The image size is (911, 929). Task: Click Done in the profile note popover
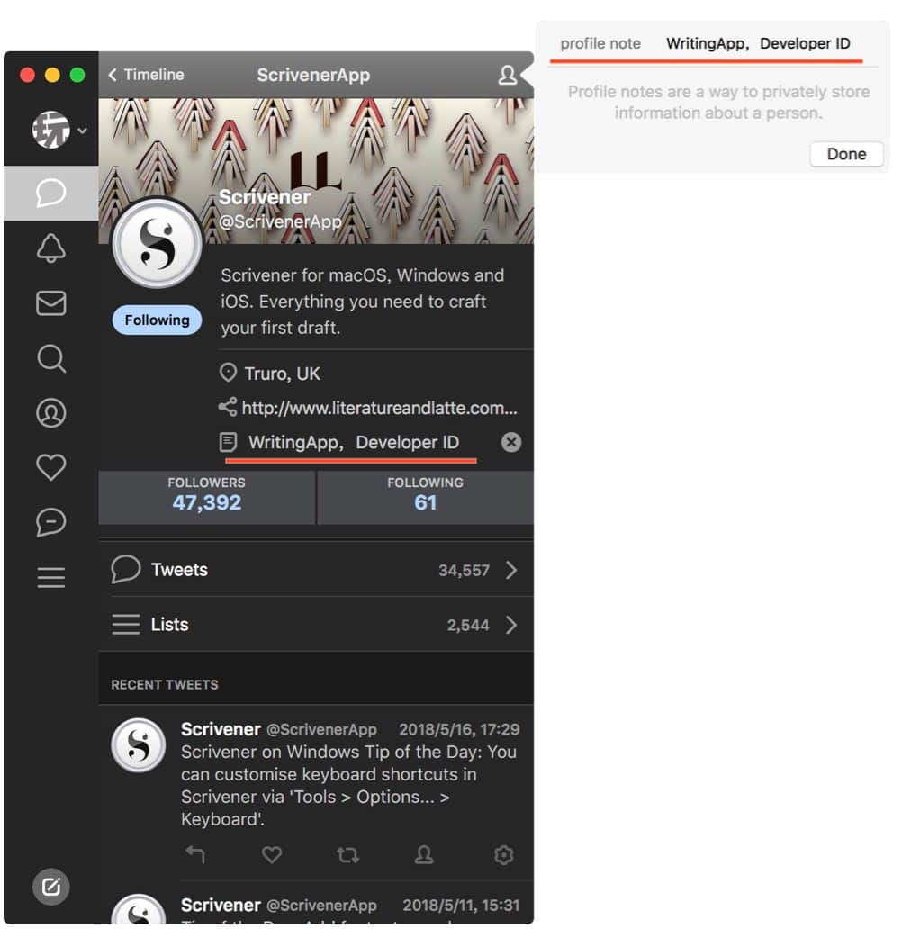tap(846, 154)
